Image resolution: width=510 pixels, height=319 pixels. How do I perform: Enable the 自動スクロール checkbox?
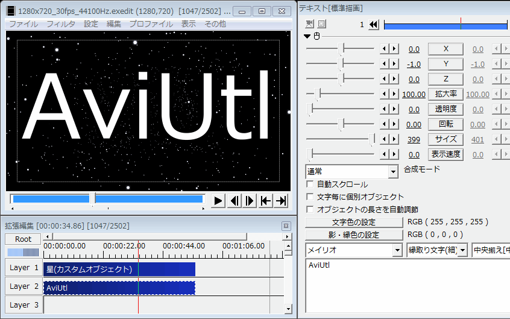pyautogui.click(x=310, y=185)
